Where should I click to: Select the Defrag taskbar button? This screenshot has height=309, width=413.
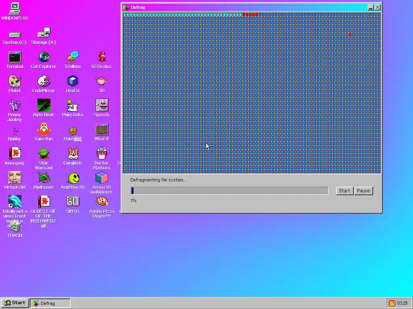pos(50,303)
